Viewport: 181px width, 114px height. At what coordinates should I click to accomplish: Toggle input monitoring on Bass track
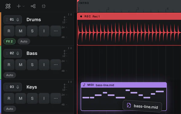click(x=44, y=65)
